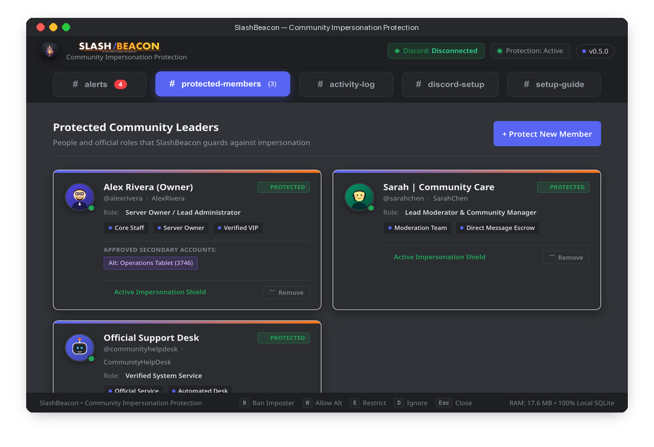The image size is (654, 447).
Task: Switch to the alerts tab
Action: [100, 84]
